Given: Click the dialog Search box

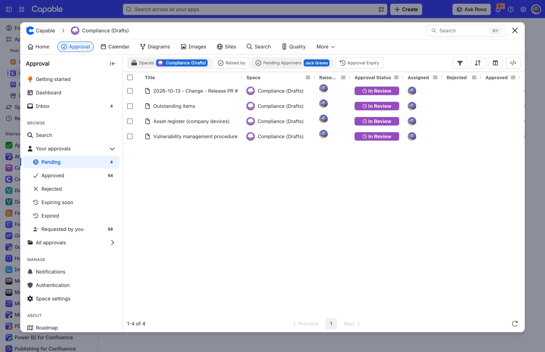Looking at the screenshot, I should [466, 31].
